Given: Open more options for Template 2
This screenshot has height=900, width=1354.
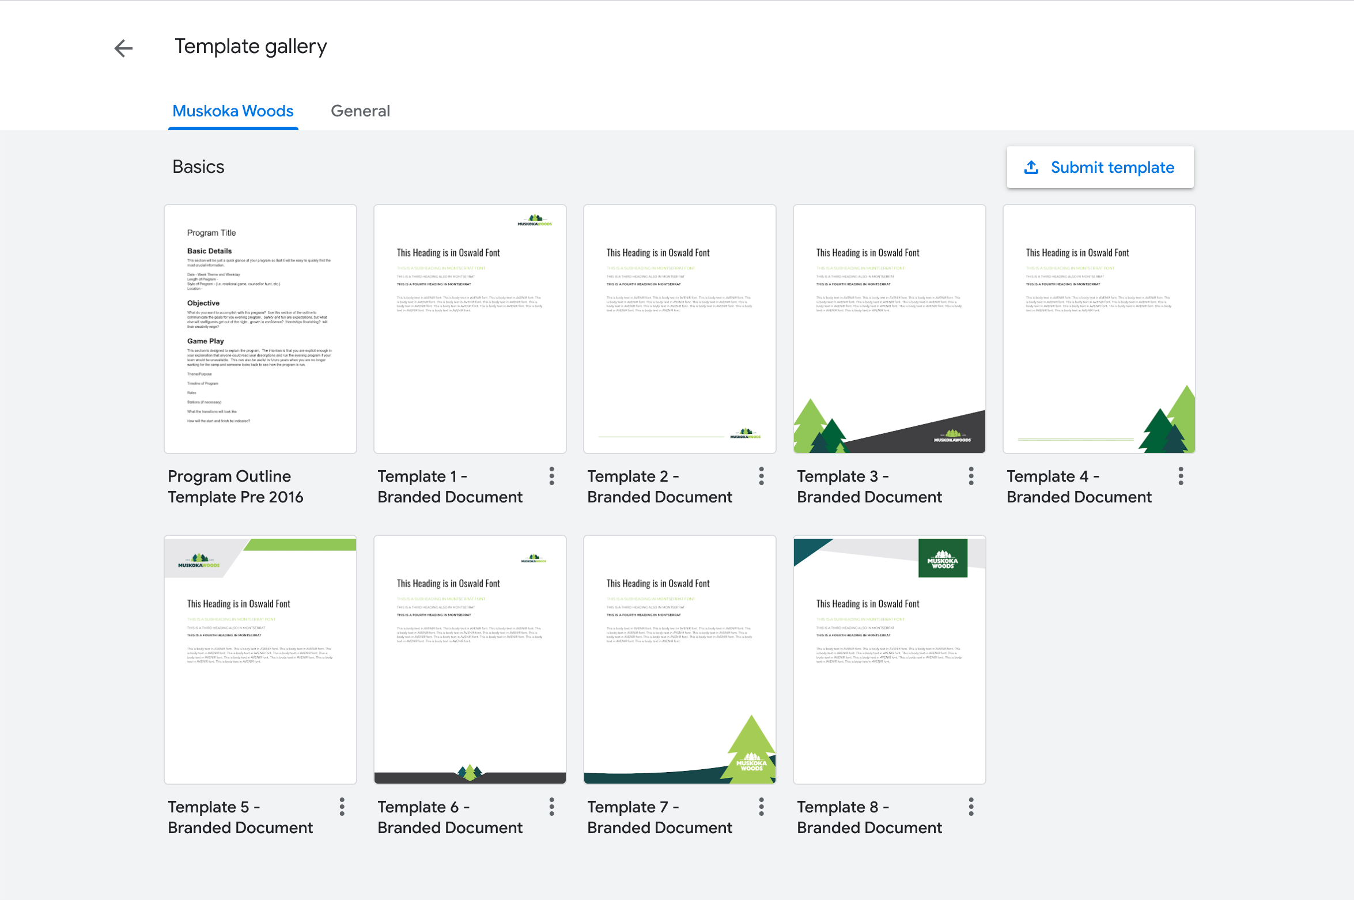Looking at the screenshot, I should click(761, 476).
